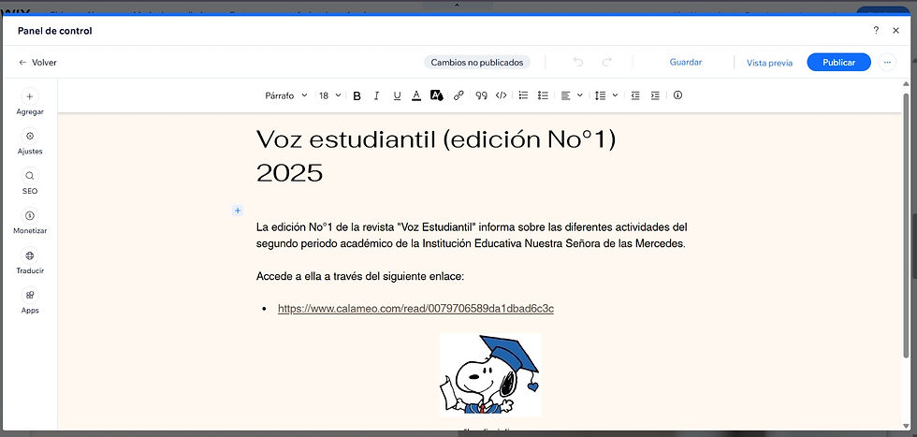Screen dimensions: 917x437
Task: Click the undo arrow
Action: pyautogui.click(x=578, y=62)
